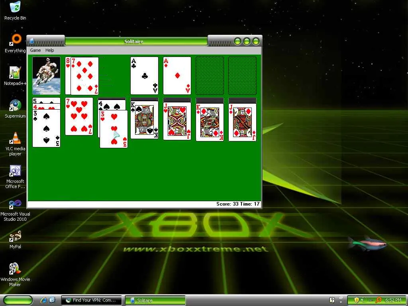Click the swimming fish desktop gadget

coord(367,243)
